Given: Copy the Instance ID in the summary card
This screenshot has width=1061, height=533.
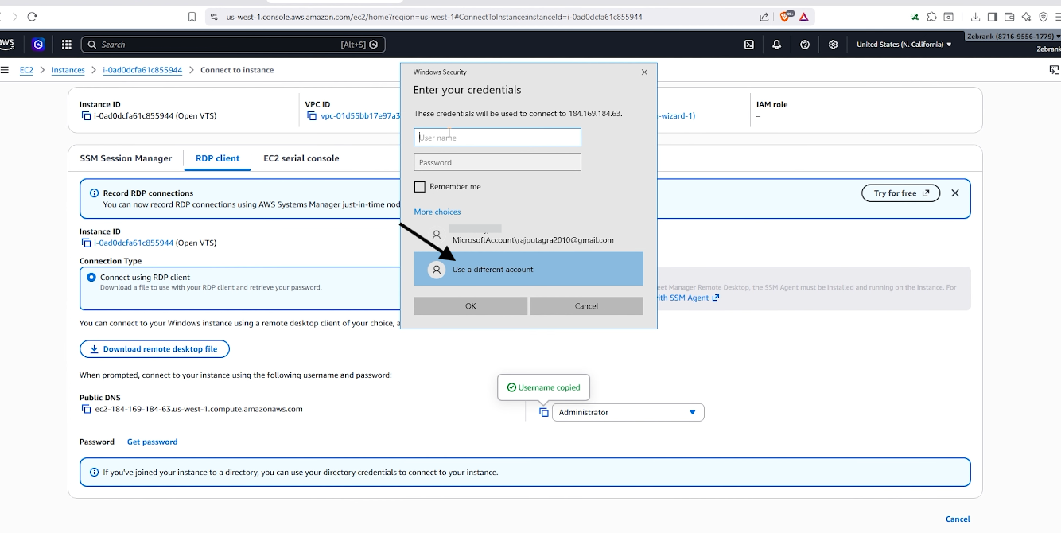Looking at the screenshot, I should coord(86,116).
